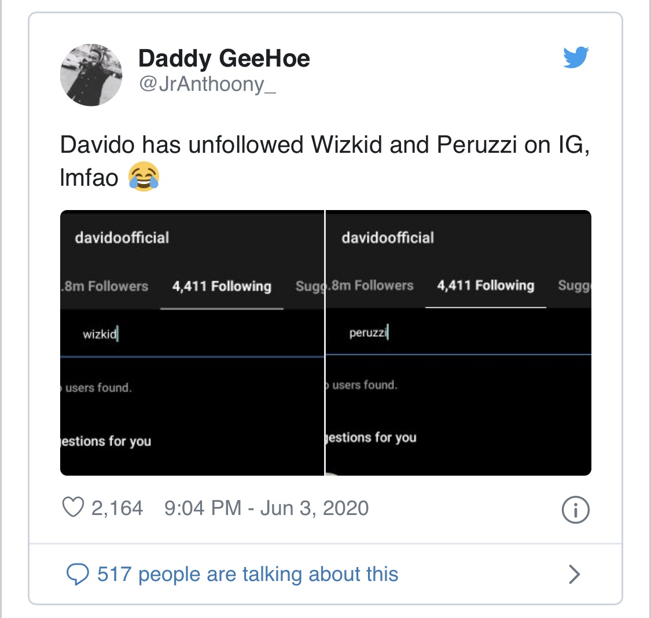The width and height of the screenshot is (651, 618).
Task: Select the Following tab in the peruzzi screenshot
Action: (x=486, y=285)
